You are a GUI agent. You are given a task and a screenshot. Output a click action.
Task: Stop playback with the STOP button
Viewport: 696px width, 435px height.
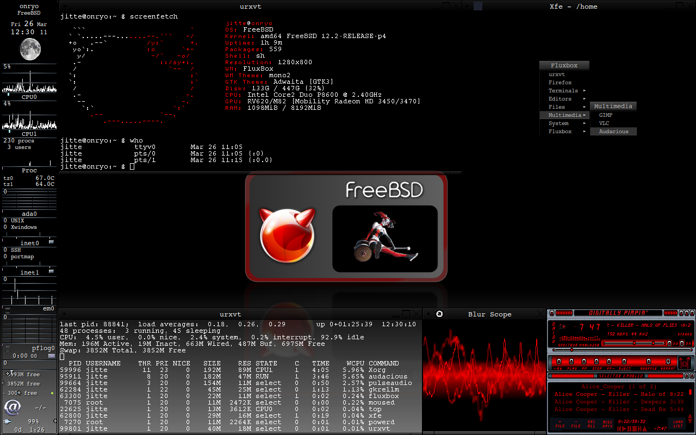(x=596, y=361)
